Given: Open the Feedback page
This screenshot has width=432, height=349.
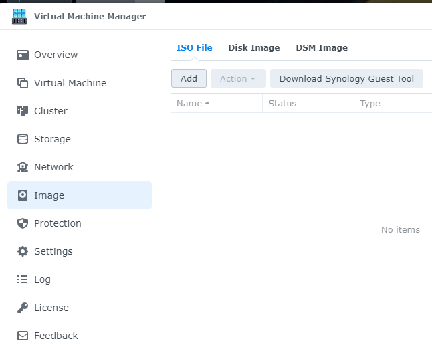Looking at the screenshot, I should [80, 336].
